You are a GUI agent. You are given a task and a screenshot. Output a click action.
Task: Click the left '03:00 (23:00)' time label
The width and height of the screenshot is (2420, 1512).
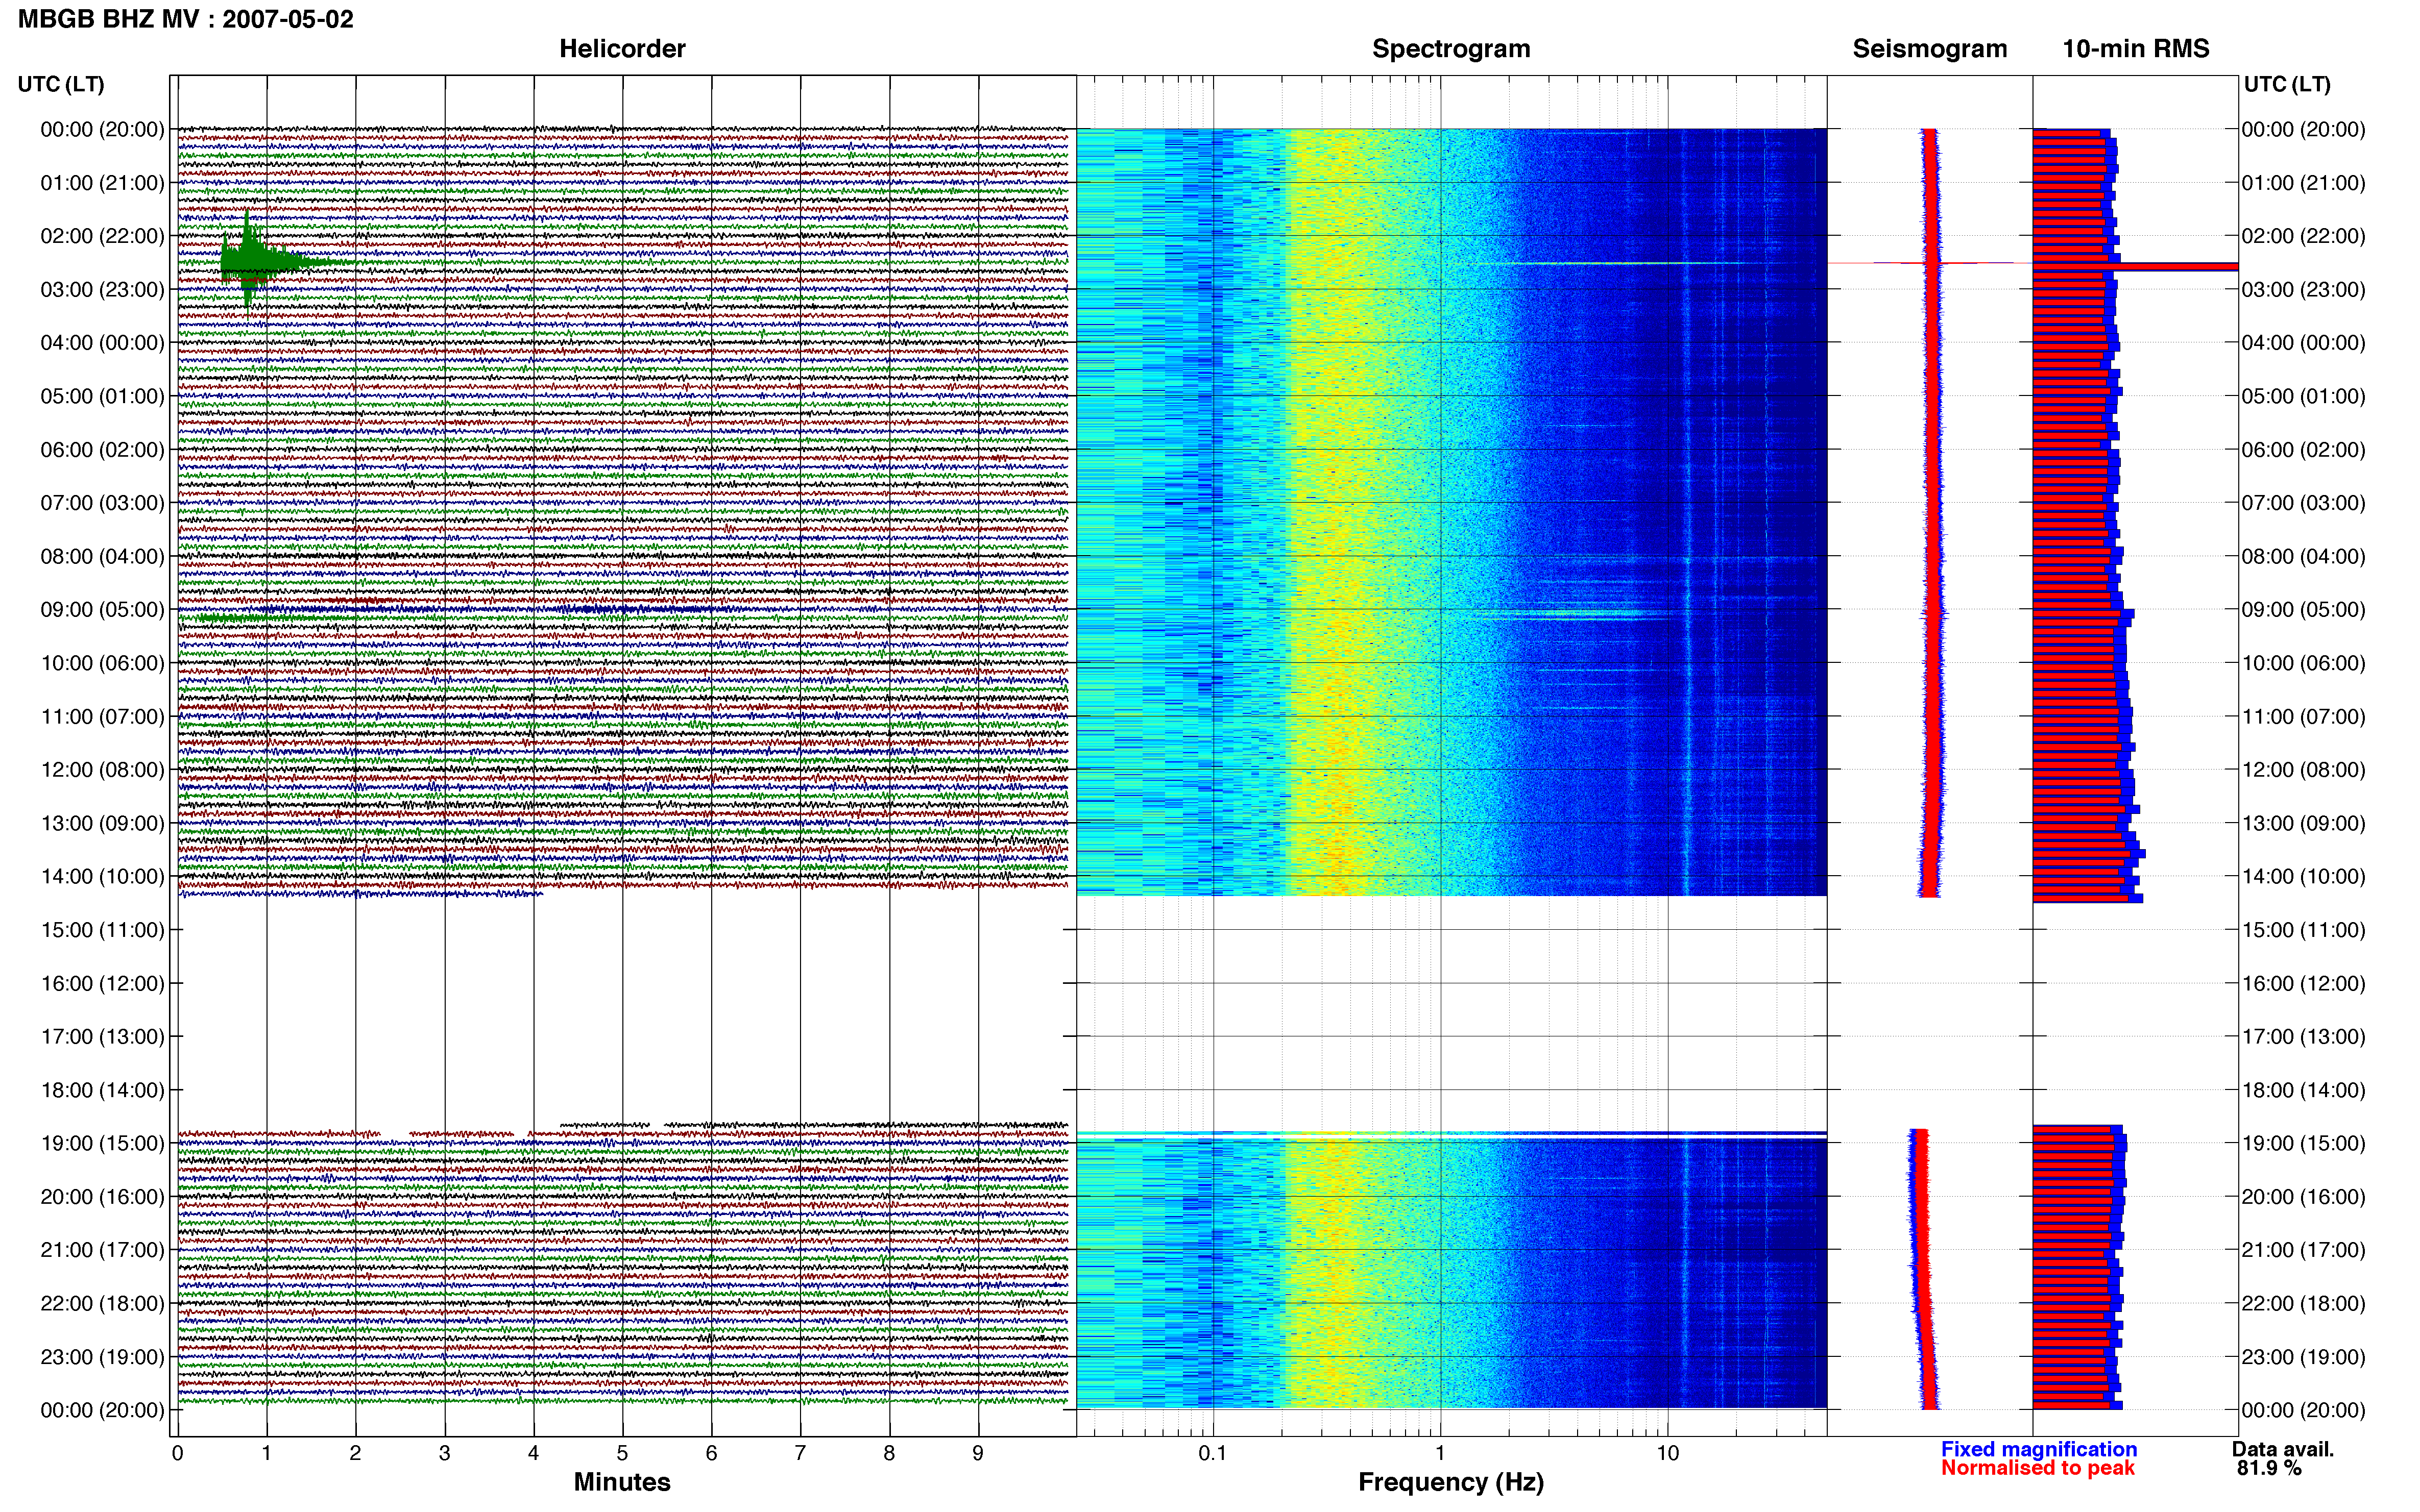coord(102,289)
